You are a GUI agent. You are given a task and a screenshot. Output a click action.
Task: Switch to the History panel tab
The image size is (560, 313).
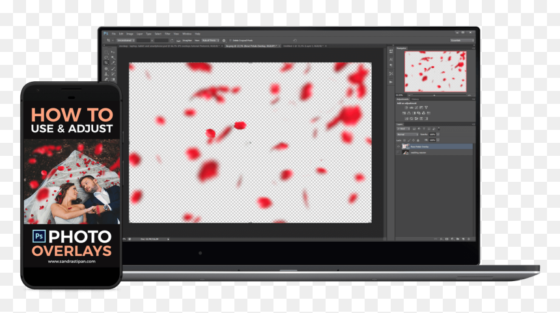pyautogui.click(x=415, y=99)
